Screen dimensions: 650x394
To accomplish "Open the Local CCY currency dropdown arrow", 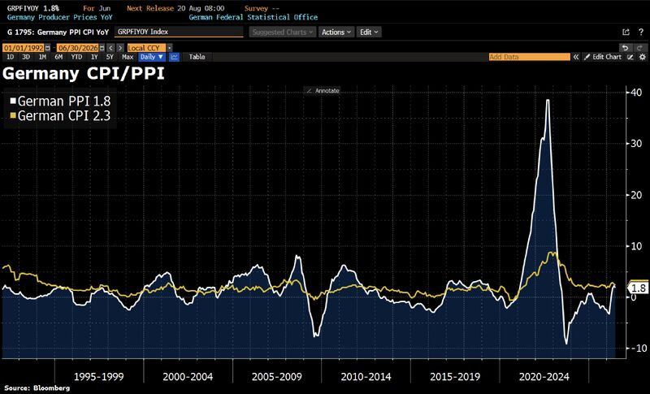I will point(169,48).
